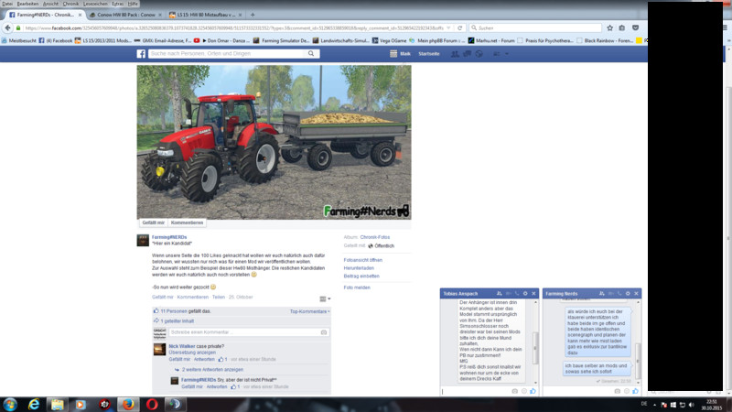The width and height of the screenshot is (732, 412).
Task: Attach photo to comment via camera icon
Action: tap(324, 332)
